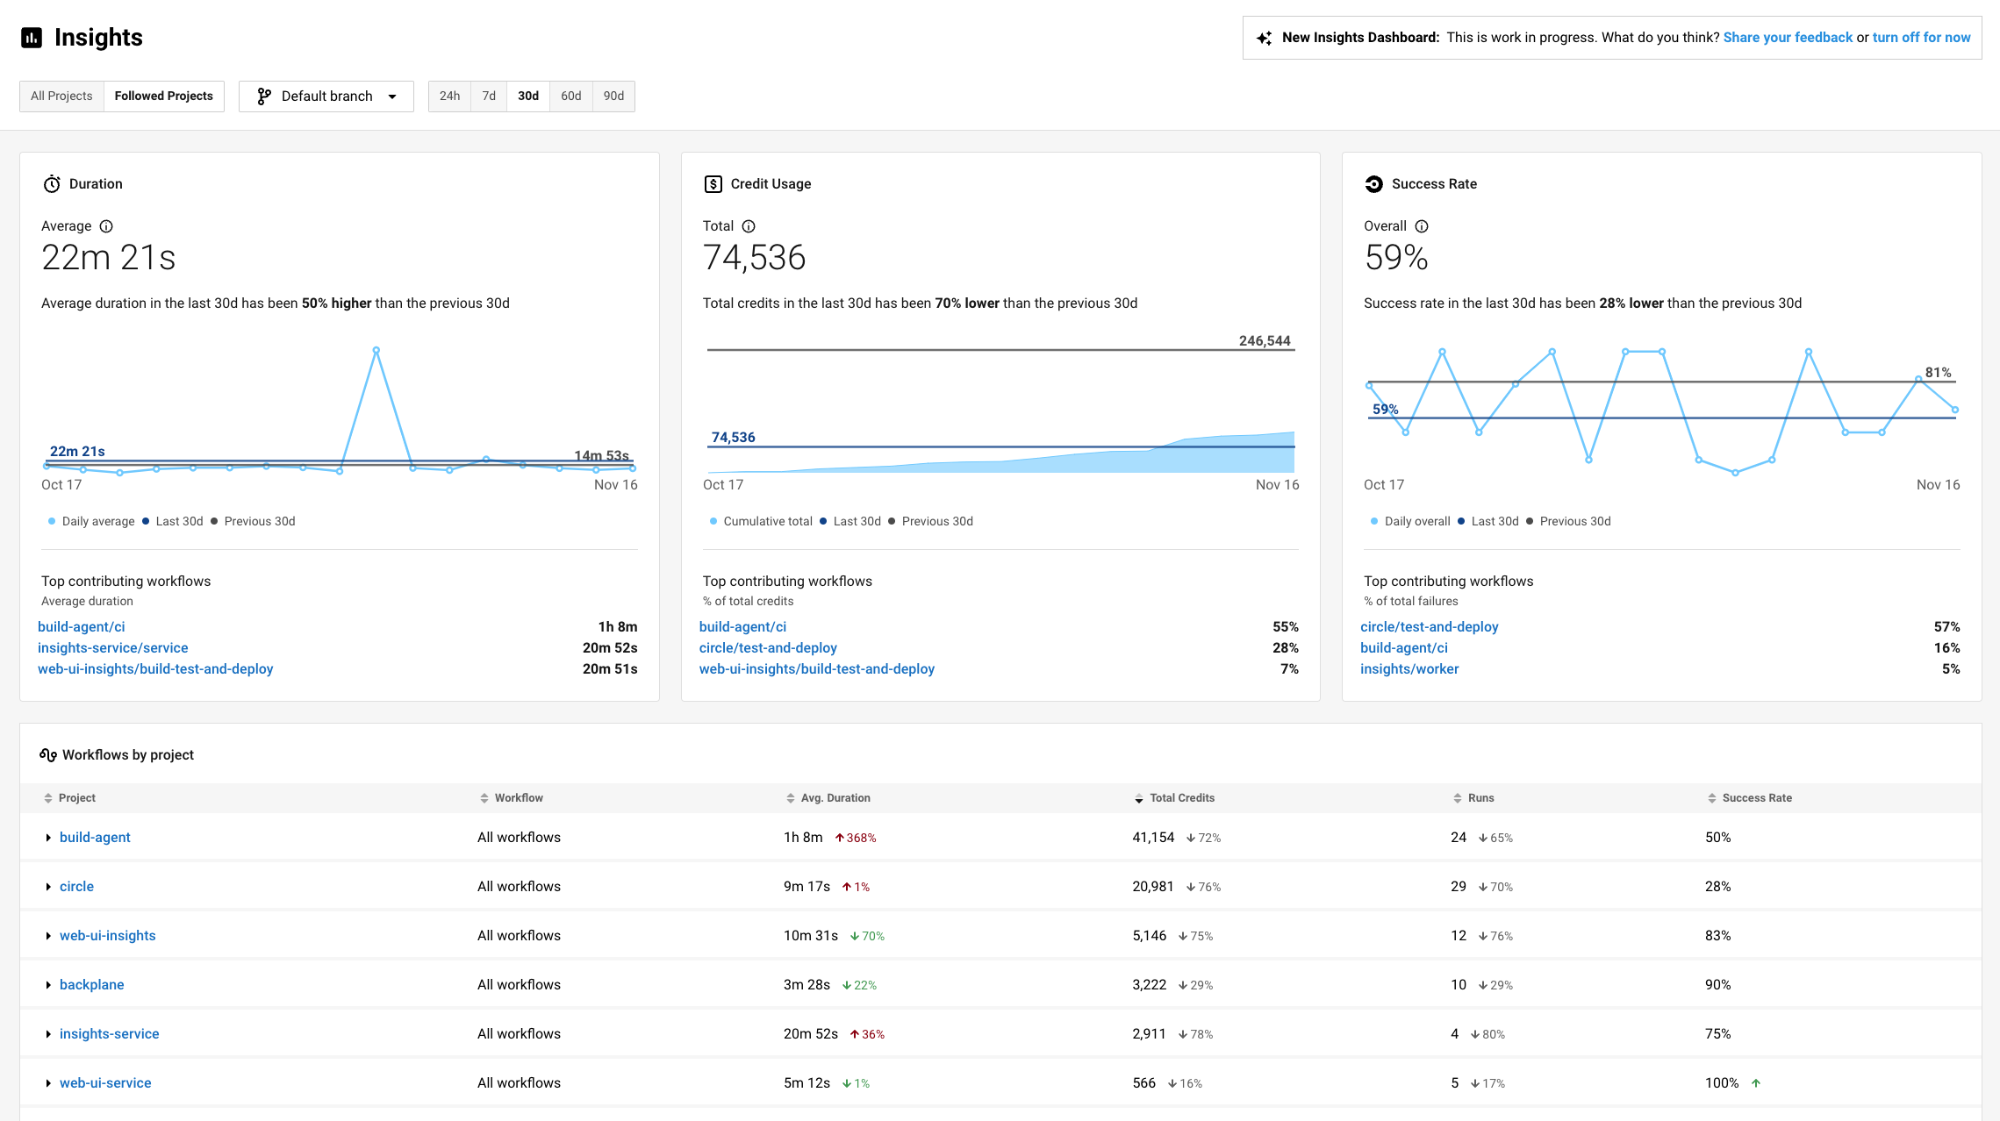This screenshot has width=2000, height=1121.
Task: Open the web-ui-service project link
Action: (105, 1083)
